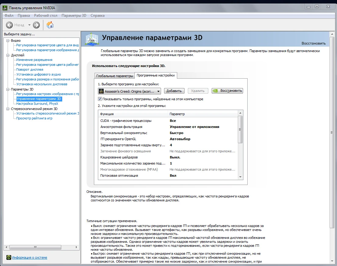Viewport: 337px width, 266px height.
Task: Click the Удалить button
Action: (x=198, y=91)
